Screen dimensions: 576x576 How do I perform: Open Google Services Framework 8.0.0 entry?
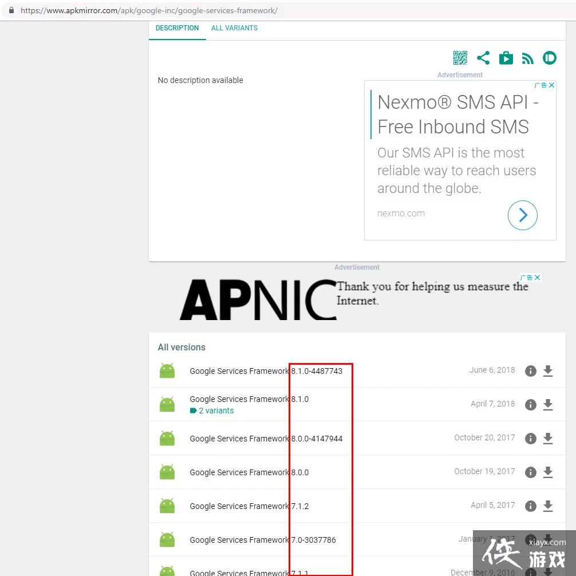point(249,472)
